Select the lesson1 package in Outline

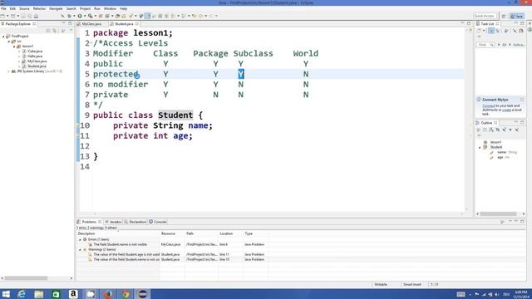[x=495, y=142]
